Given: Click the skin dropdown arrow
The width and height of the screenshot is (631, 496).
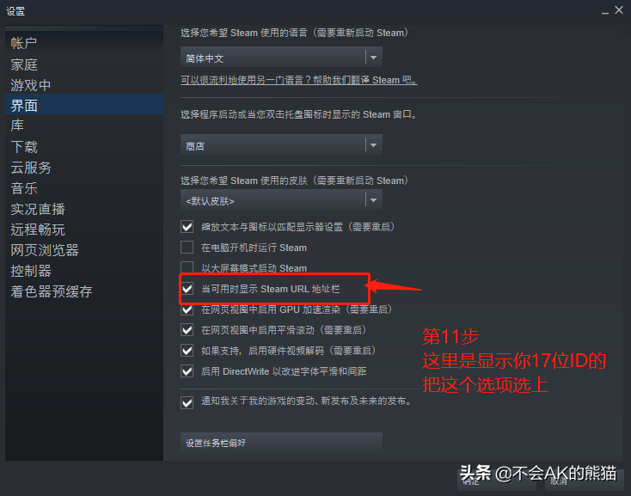Looking at the screenshot, I should click(373, 200).
